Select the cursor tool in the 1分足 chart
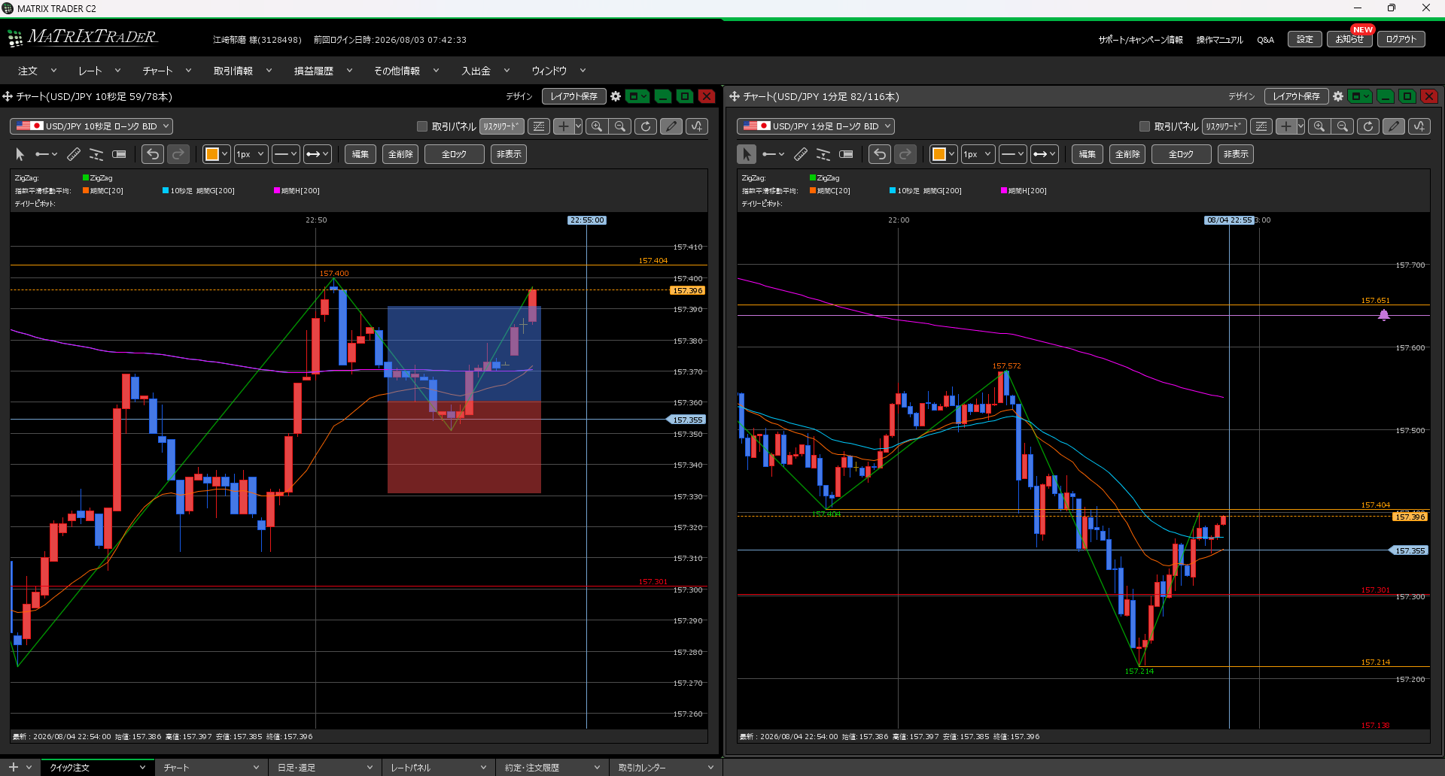This screenshot has width=1445, height=776. (x=747, y=154)
